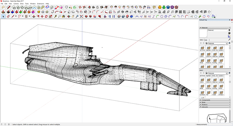Activate the Orbit camera tool
233x126 pixels.
[x=69, y=17]
